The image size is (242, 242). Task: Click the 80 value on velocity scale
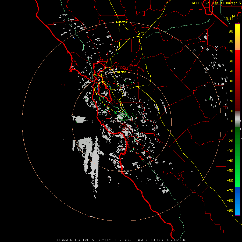point(231,41)
